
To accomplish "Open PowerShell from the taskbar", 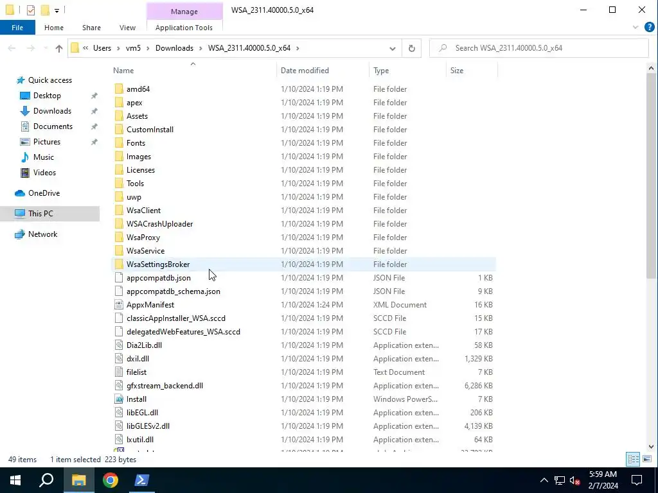I will pyautogui.click(x=141, y=480).
